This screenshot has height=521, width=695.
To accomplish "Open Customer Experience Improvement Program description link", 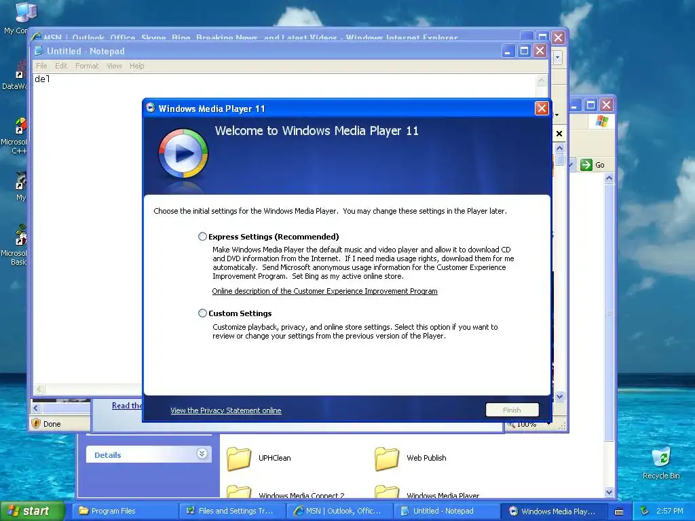I will click(x=324, y=291).
